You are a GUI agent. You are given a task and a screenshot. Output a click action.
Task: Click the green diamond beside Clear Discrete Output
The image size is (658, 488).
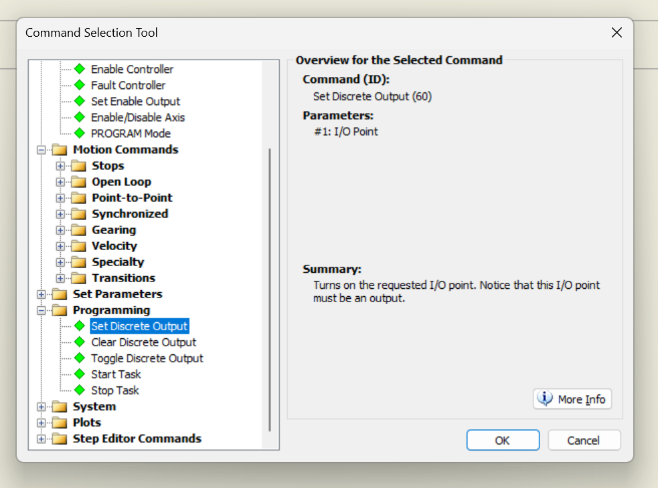[x=79, y=342]
